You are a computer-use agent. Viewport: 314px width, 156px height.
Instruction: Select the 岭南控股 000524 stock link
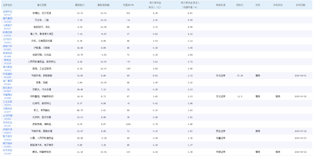click(x=8, y=32)
